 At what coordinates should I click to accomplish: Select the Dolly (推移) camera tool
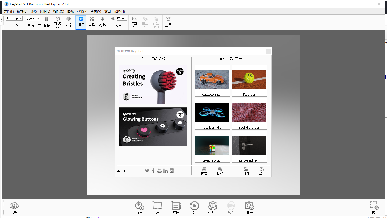coord(103,22)
